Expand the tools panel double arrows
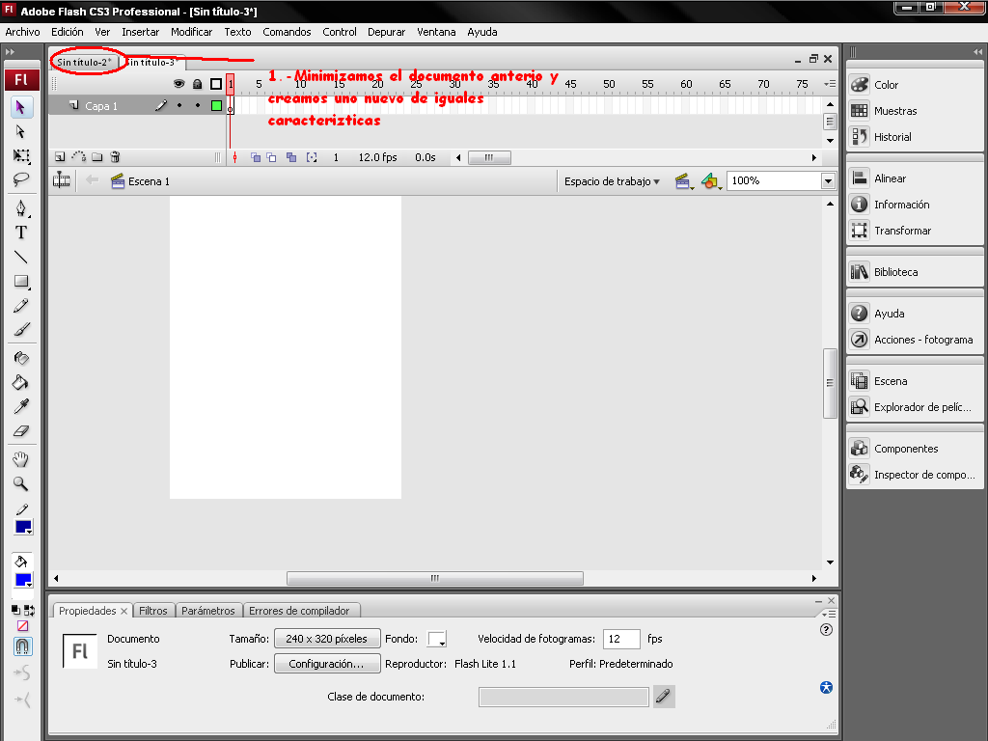Image resolution: width=988 pixels, height=741 pixels. pos(10,52)
